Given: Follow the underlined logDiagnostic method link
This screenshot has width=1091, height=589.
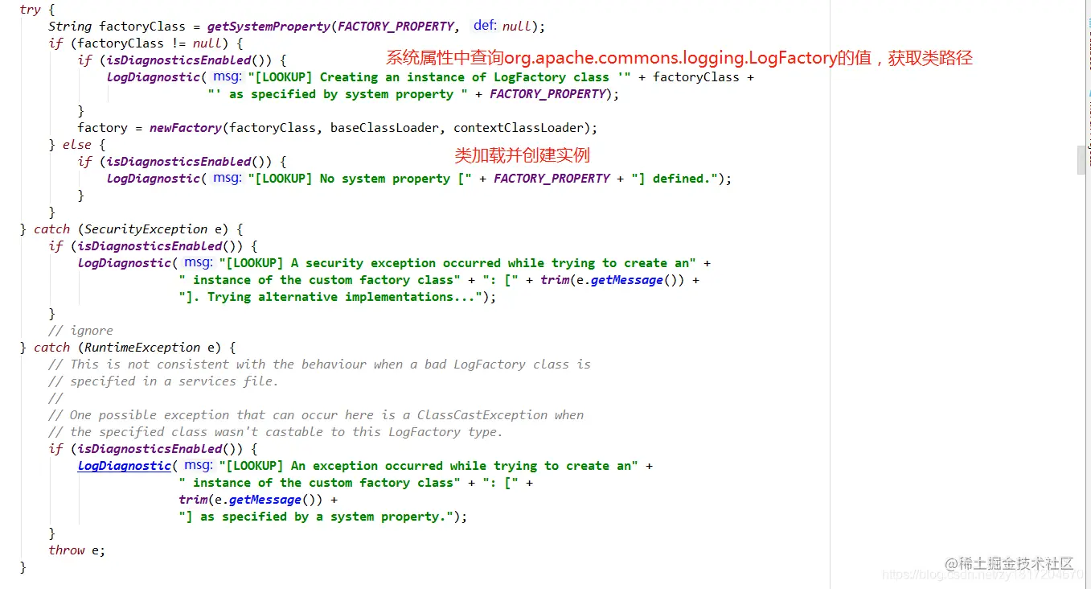Looking at the screenshot, I should [x=124, y=466].
